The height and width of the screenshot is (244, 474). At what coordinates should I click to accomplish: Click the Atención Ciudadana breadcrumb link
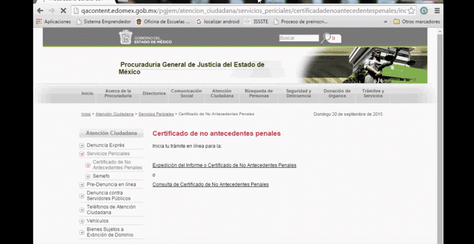click(115, 114)
